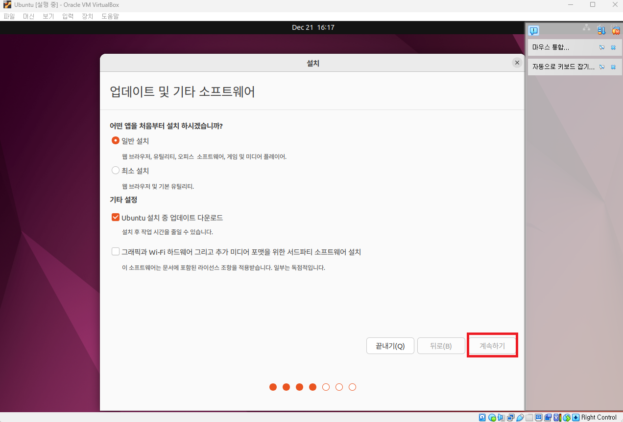Open the VirtualBox notification center icon

coord(534,31)
